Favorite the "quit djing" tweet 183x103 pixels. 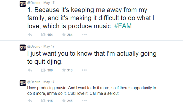(x=64, y=70)
